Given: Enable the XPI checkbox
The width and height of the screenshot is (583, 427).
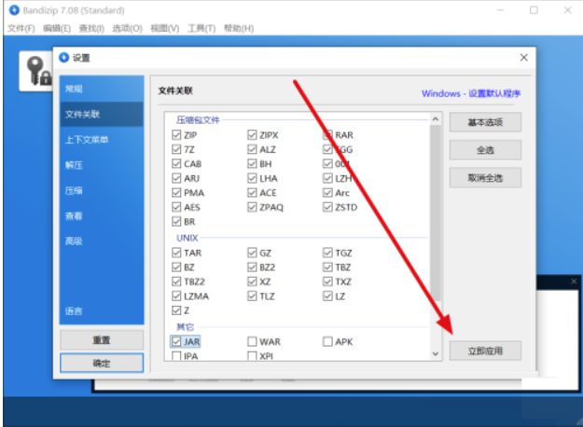Looking at the screenshot, I should point(252,356).
